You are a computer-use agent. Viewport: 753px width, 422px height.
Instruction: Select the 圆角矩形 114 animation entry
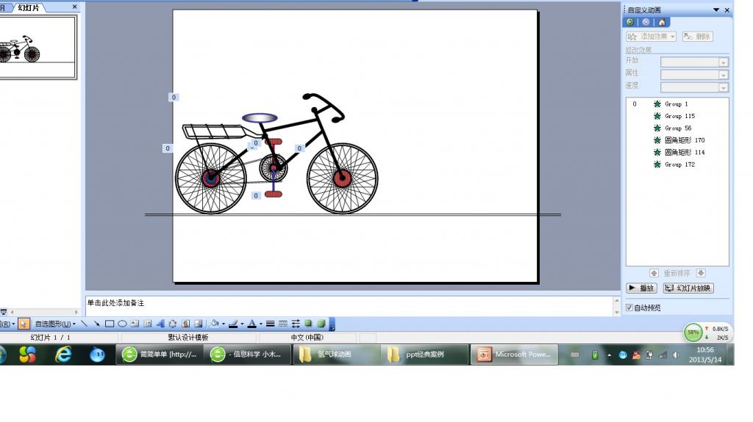[x=677, y=152]
